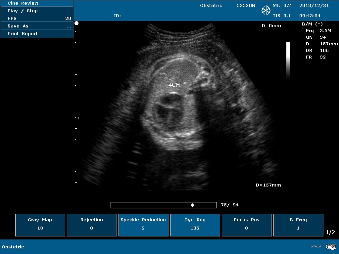Click the arrow marker in cine bar
The width and height of the screenshot is (339, 254).
point(194,205)
